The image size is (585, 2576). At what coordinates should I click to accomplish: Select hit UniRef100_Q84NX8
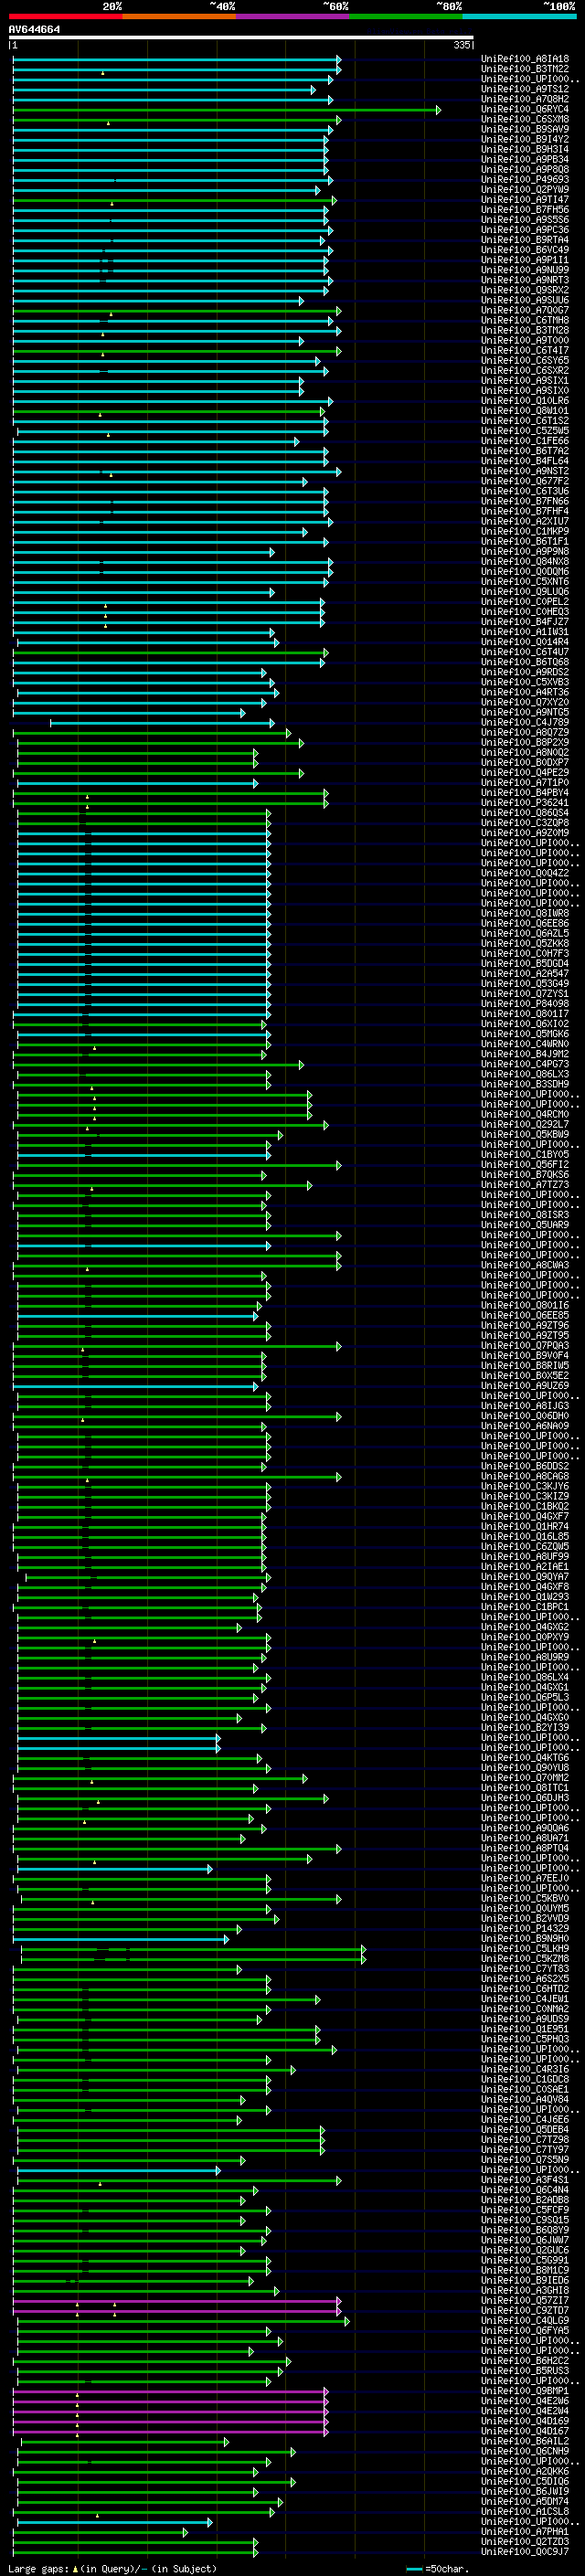tap(525, 562)
